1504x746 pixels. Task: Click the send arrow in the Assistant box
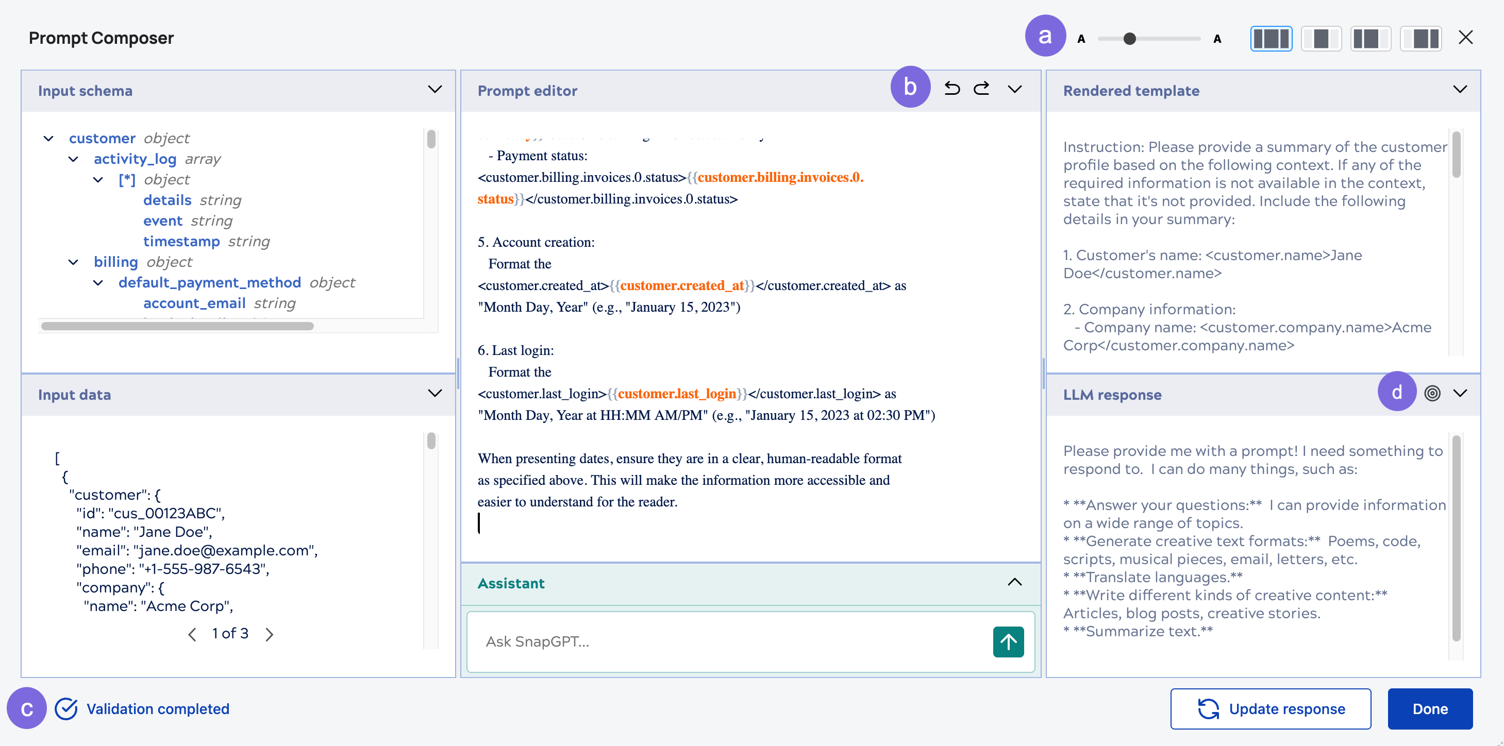1008,641
